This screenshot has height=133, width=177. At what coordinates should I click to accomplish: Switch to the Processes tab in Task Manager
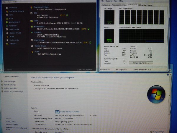[115, 5]
